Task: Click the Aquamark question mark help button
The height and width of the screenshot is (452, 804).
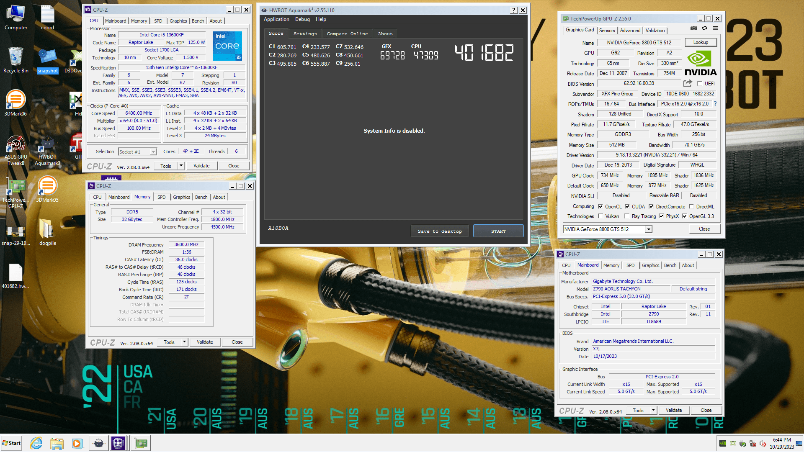Action: (x=514, y=10)
